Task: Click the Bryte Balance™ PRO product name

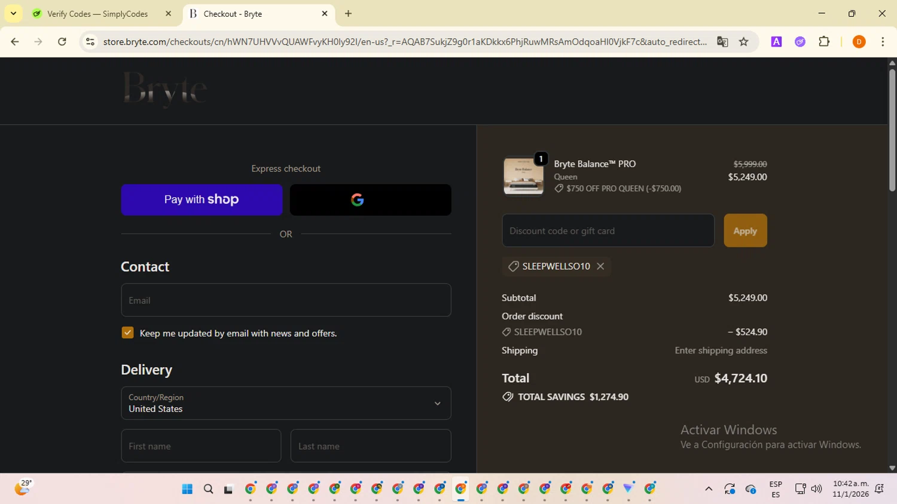Action: 594,164
